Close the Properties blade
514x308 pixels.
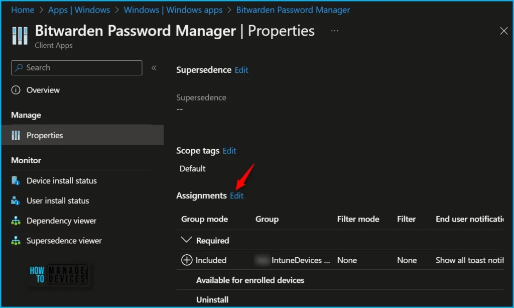click(x=503, y=31)
